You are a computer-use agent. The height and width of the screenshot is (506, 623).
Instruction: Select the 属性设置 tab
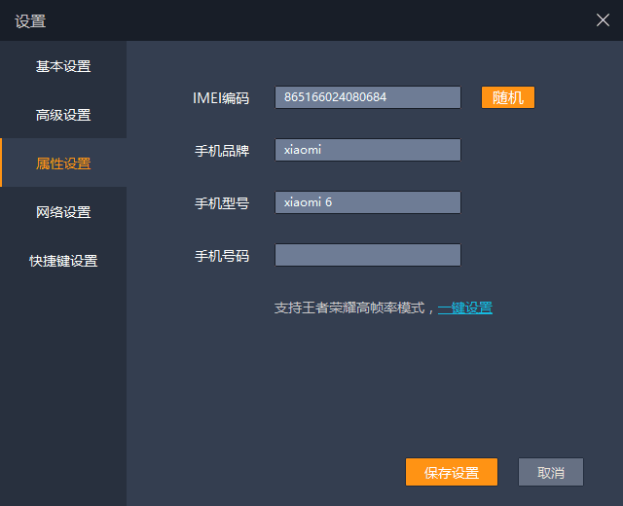[63, 163]
